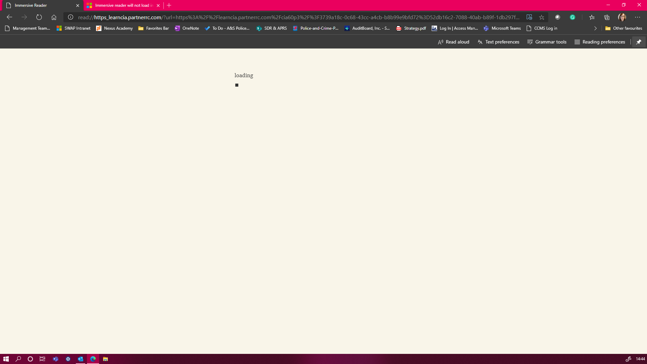Open Settings and more ellipsis menu

click(x=638, y=17)
